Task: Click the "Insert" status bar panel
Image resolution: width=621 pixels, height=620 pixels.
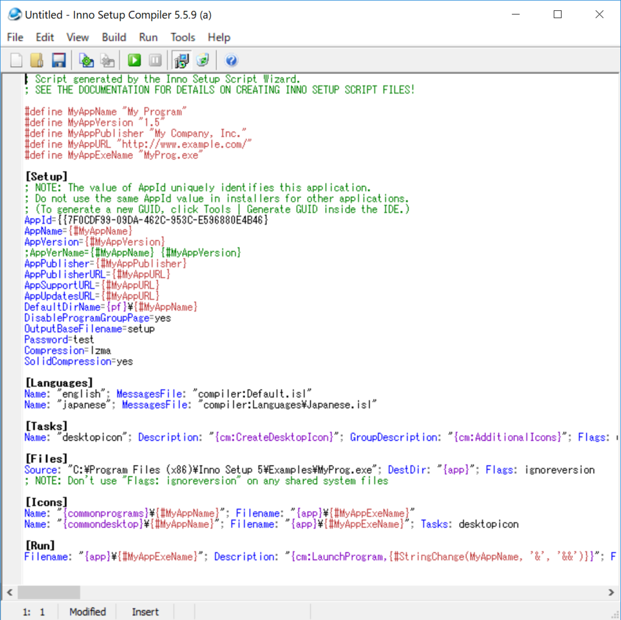Action: [x=145, y=612]
